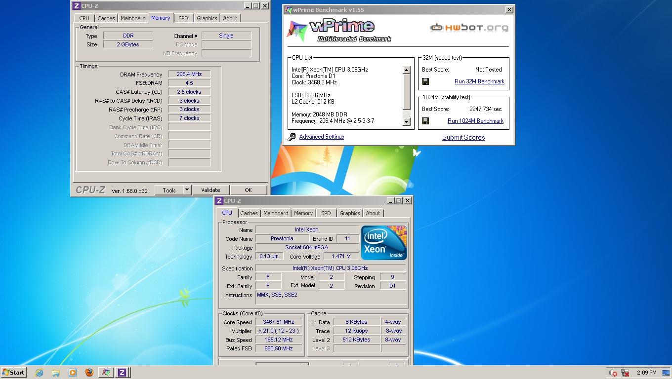The height and width of the screenshot is (379, 672).
Task: Click the CPU List scroll down arrow
Action: coord(407,122)
